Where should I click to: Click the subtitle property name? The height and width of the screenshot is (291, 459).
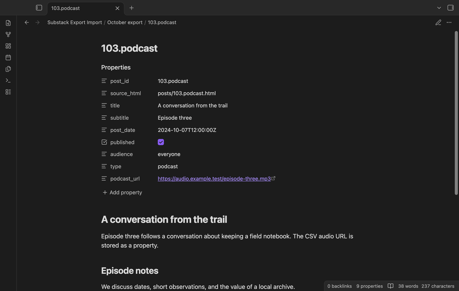[119, 118]
